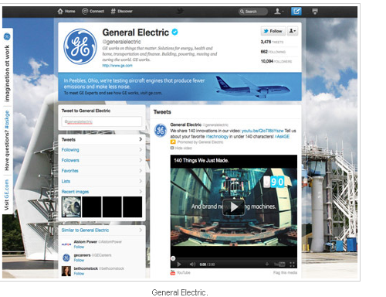Click the GE avatar next to the tweet
Screen dimensions: 386x297
pyautogui.click(x=161, y=130)
